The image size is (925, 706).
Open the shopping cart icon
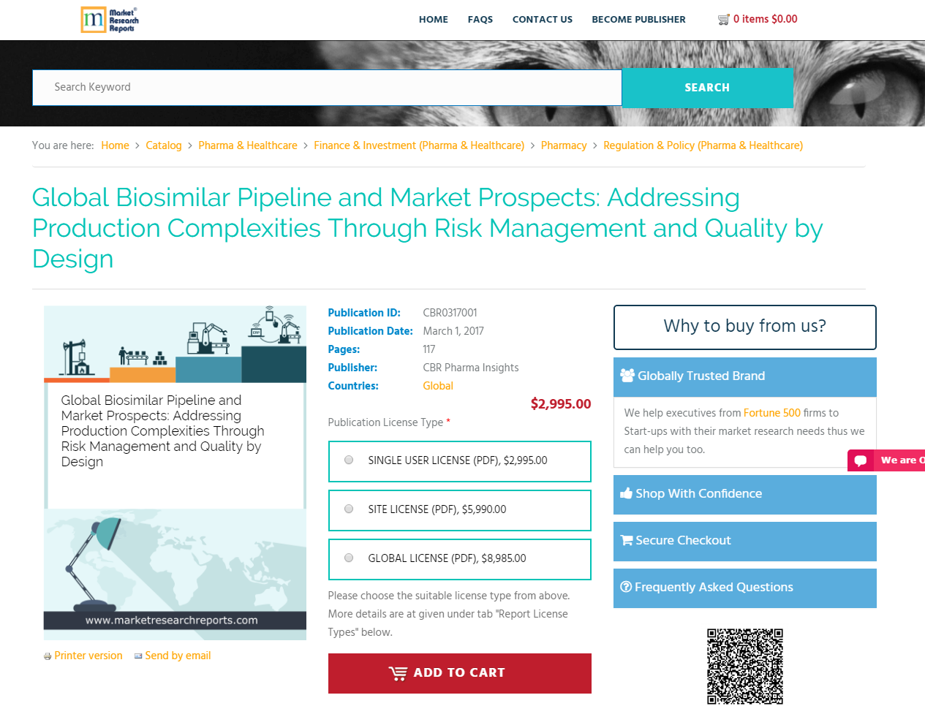pyautogui.click(x=723, y=20)
